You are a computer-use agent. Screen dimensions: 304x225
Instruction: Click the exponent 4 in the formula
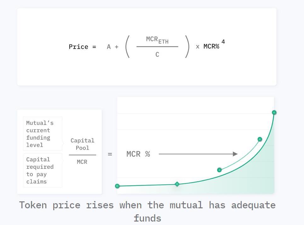pos(223,42)
